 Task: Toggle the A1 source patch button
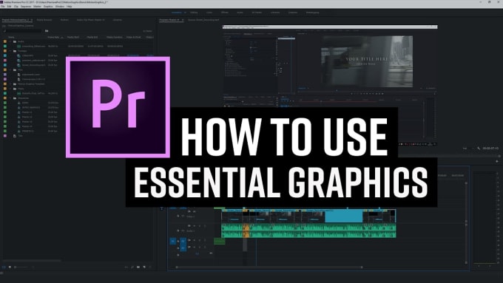click(173, 241)
